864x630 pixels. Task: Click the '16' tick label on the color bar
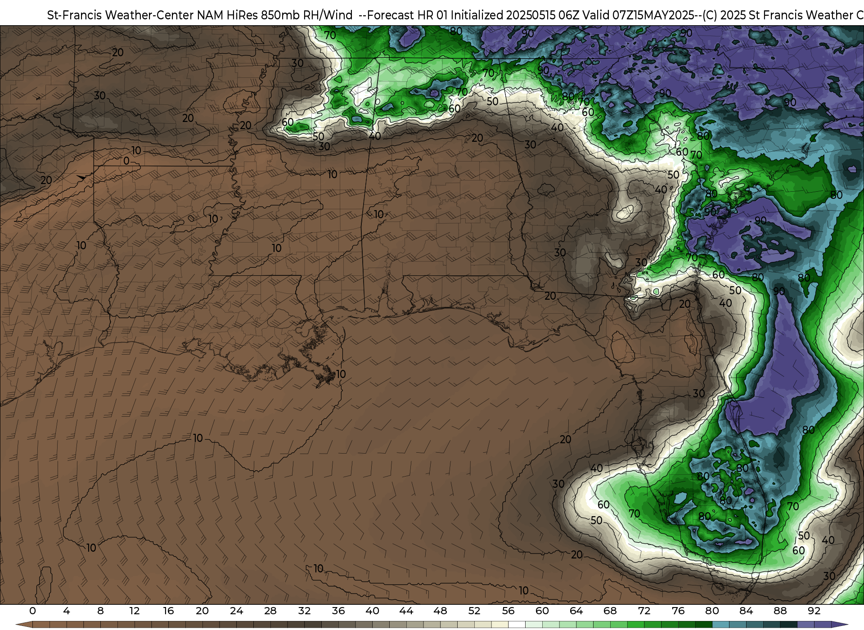click(168, 611)
